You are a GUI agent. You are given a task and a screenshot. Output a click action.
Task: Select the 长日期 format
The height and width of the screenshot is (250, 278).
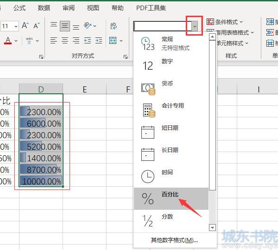pyautogui.click(x=171, y=154)
